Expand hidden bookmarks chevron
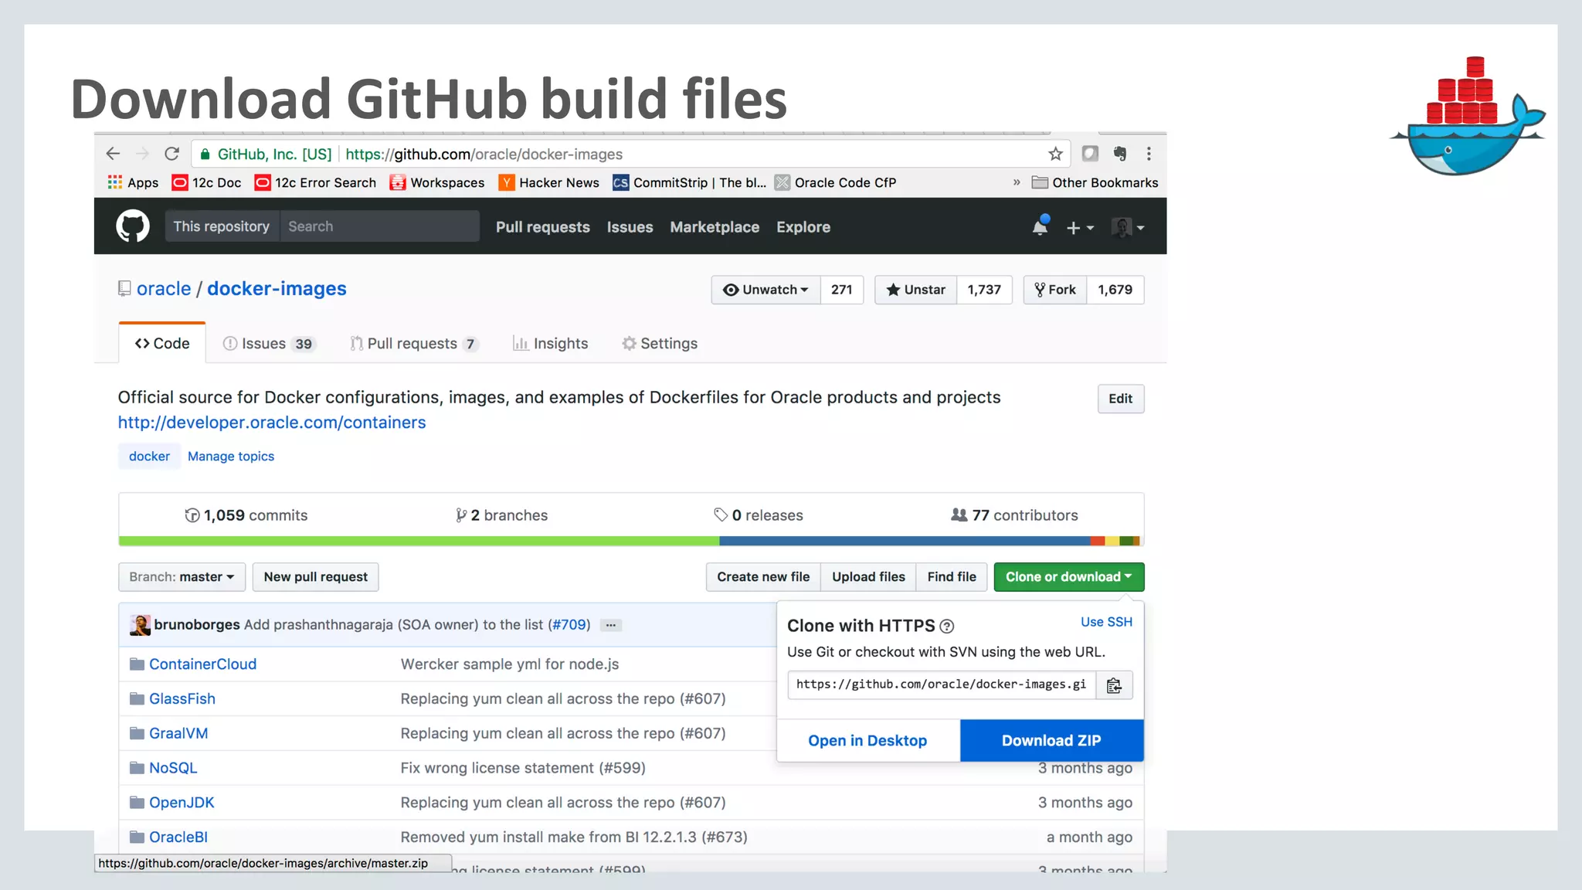This screenshot has width=1582, height=890. [1017, 182]
